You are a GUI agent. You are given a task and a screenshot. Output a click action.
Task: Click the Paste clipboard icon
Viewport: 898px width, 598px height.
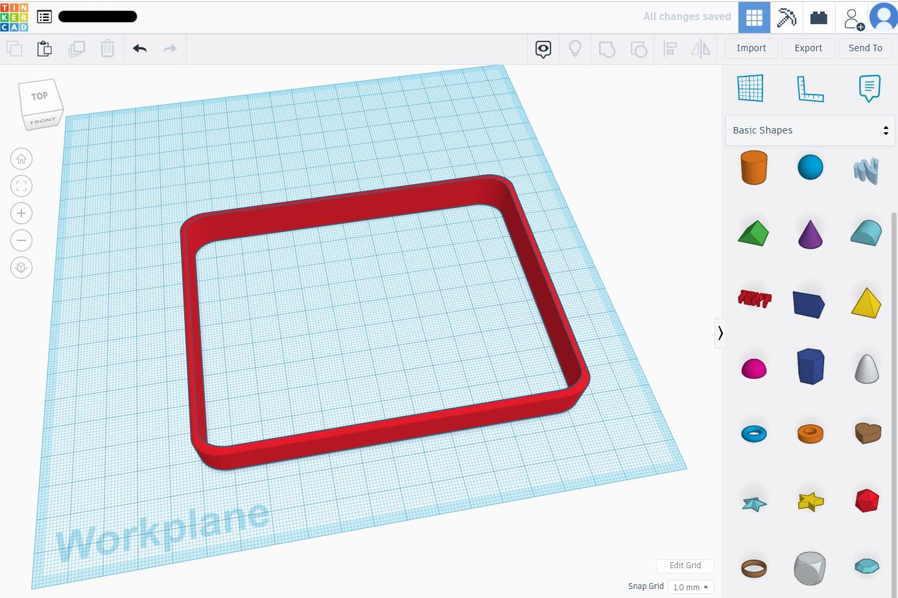45,49
